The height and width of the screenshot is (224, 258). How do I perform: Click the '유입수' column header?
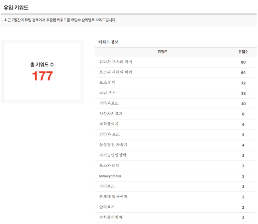pos(243,52)
